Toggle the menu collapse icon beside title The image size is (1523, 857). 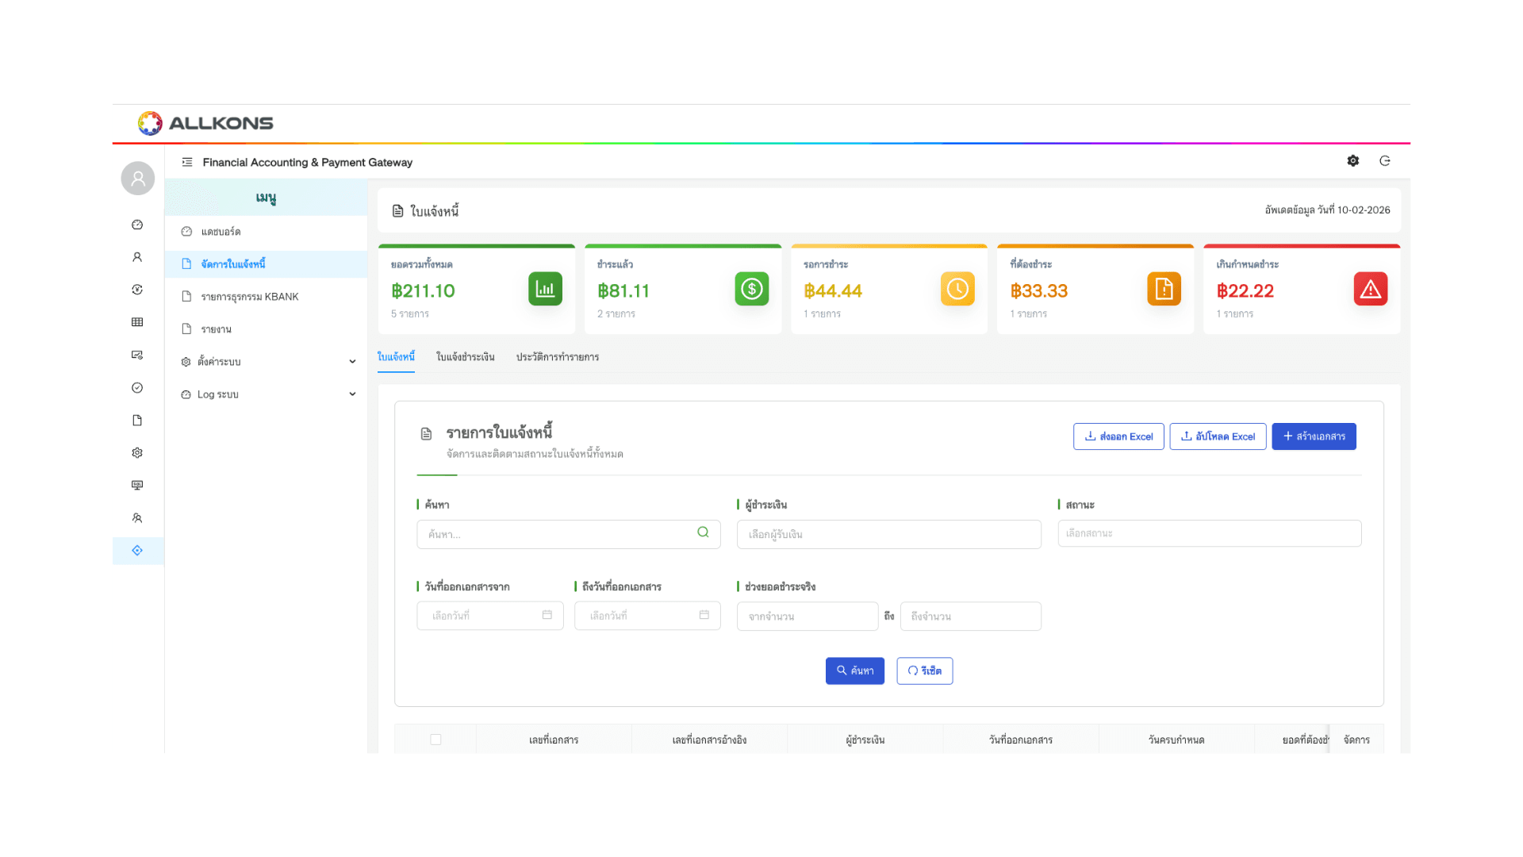tap(187, 162)
